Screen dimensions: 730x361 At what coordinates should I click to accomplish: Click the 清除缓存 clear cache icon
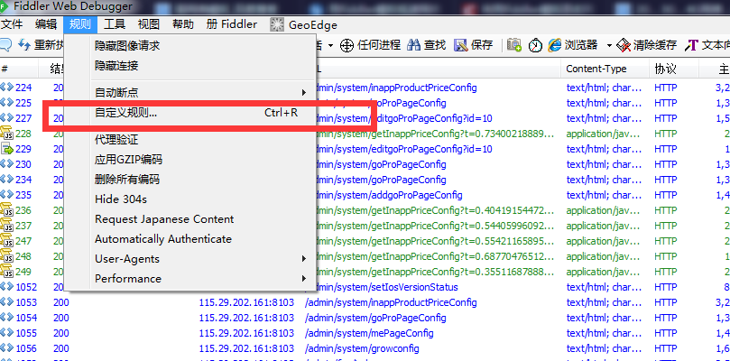coord(624,45)
